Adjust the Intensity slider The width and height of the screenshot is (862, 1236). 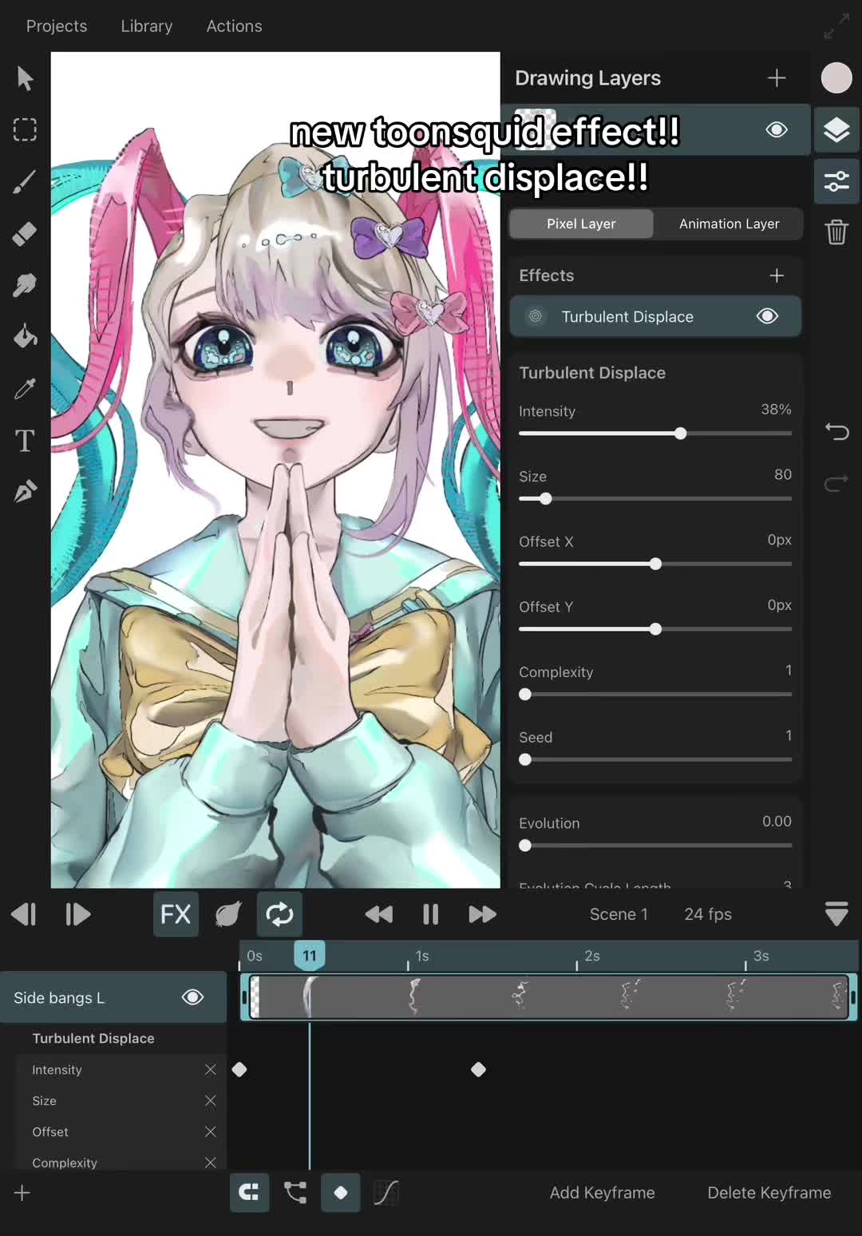[x=680, y=434]
